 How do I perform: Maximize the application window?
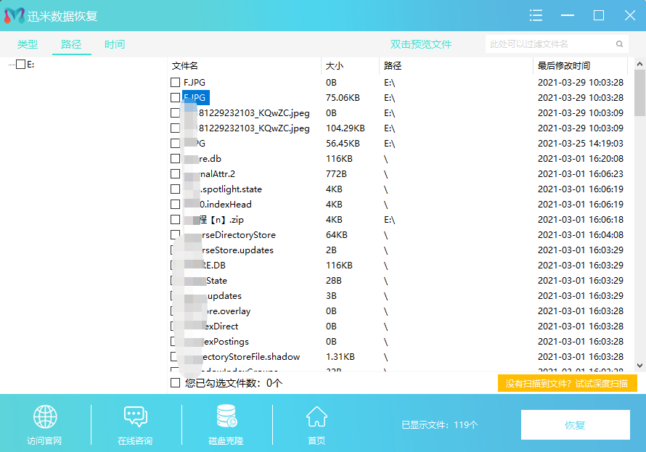coord(599,15)
